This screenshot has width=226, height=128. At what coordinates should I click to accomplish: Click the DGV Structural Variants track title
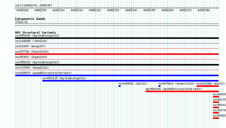[x=36, y=33]
